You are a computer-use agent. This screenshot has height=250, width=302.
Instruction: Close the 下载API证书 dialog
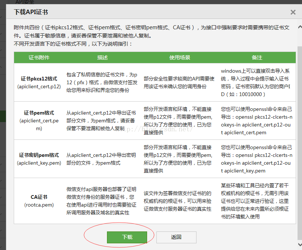pyautogui.click(x=293, y=12)
